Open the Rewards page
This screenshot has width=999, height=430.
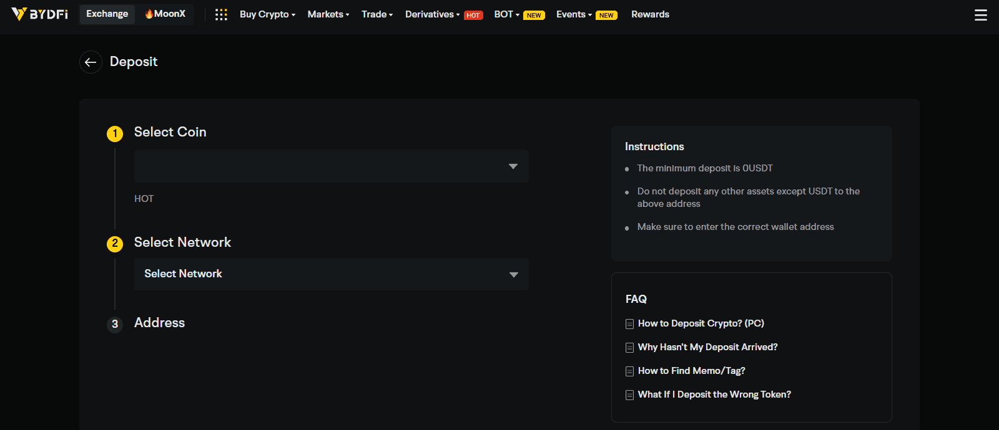650,14
